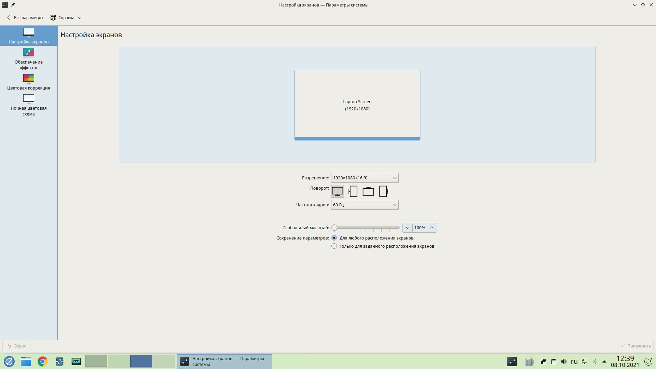Image resolution: width=656 pixels, height=369 pixels.
Task: Open Ночная цветовая схема module
Action: [x=29, y=105]
